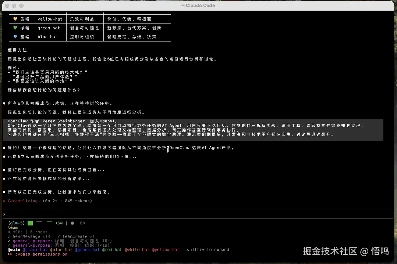This screenshot has height=264, width=397.
Task: Click the '4 MCPs' status entry
Action: click(15, 232)
